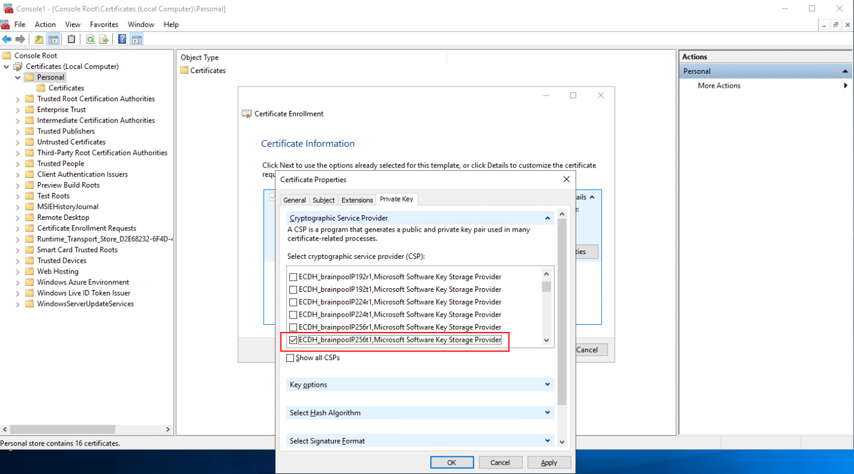Screen dimensions: 854x474
Task: Toggle Show/Hide Console Tree toolbar icon
Action: click(x=54, y=40)
